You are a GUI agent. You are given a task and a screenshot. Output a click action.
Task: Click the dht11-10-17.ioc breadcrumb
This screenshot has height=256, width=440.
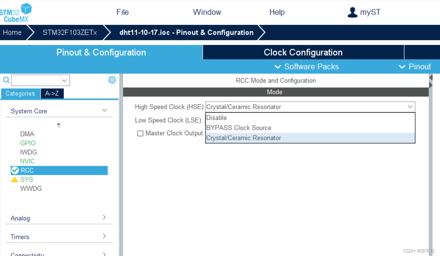[x=187, y=33]
